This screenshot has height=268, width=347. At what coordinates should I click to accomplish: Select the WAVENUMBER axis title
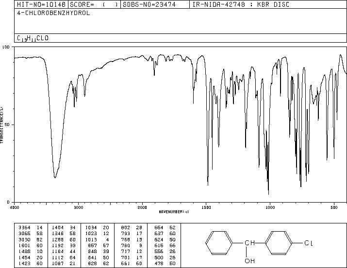point(174,212)
